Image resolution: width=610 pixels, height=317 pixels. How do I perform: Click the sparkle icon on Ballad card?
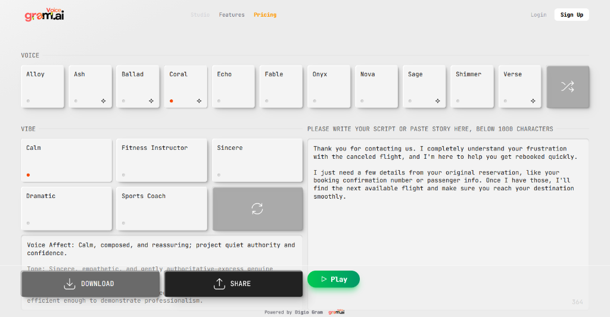pyautogui.click(x=151, y=101)
